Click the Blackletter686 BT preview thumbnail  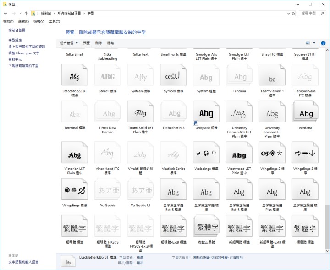tap(68, 261)
